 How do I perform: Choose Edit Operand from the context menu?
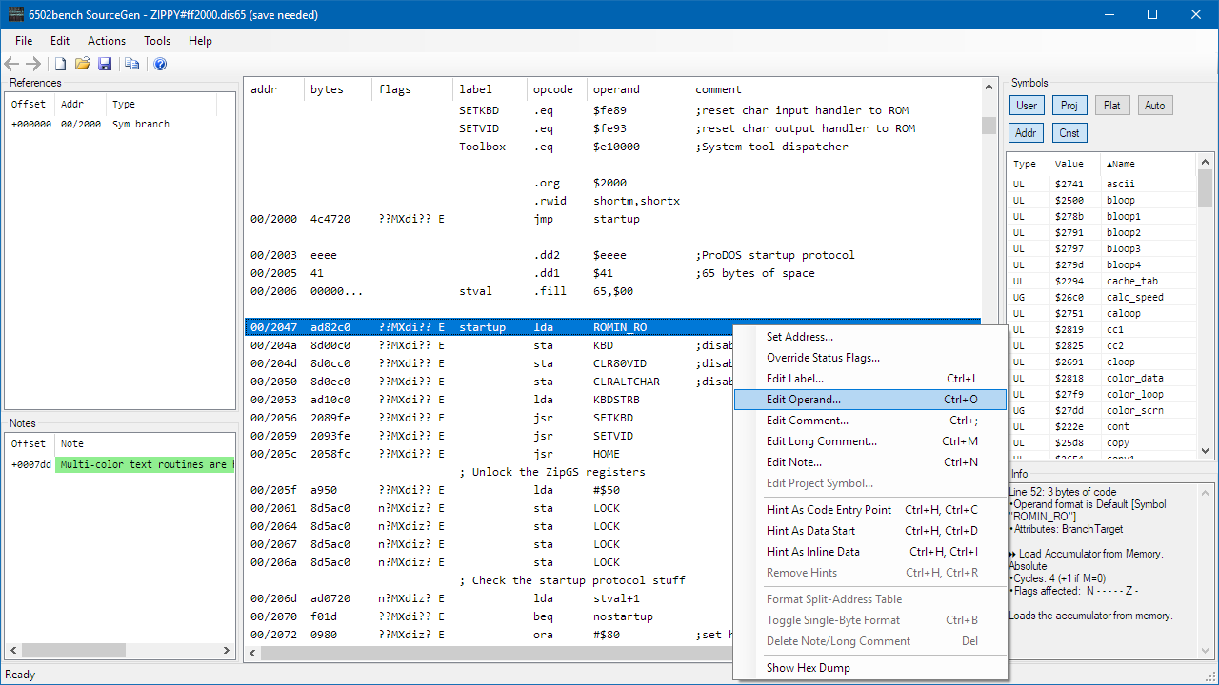(x=804, y=400)
